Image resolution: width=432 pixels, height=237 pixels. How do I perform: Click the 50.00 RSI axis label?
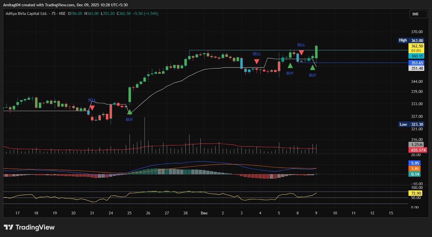[x=417, y=198]
